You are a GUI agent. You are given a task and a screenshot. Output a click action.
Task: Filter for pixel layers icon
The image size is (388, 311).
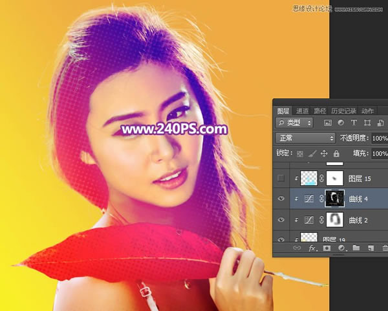click(328, 123)
